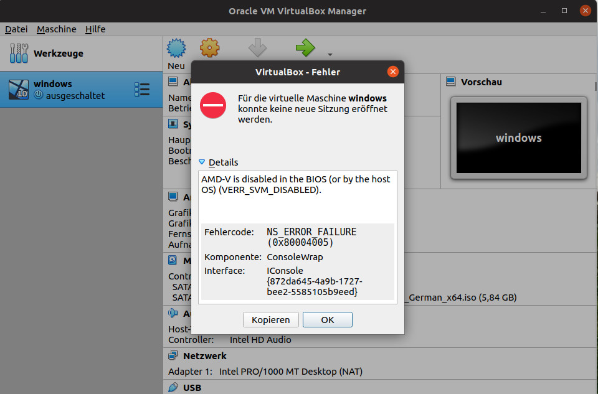The height and width of the screenshot is (394, 598).
Task: Collapse the Details disclosure triangle
Action: [202, 162]
